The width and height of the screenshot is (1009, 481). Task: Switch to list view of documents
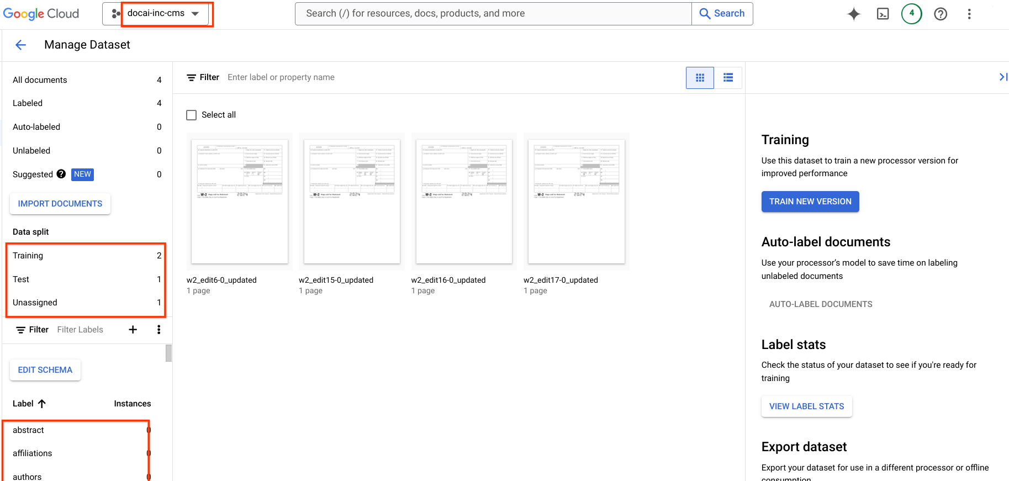click(728, 78)
